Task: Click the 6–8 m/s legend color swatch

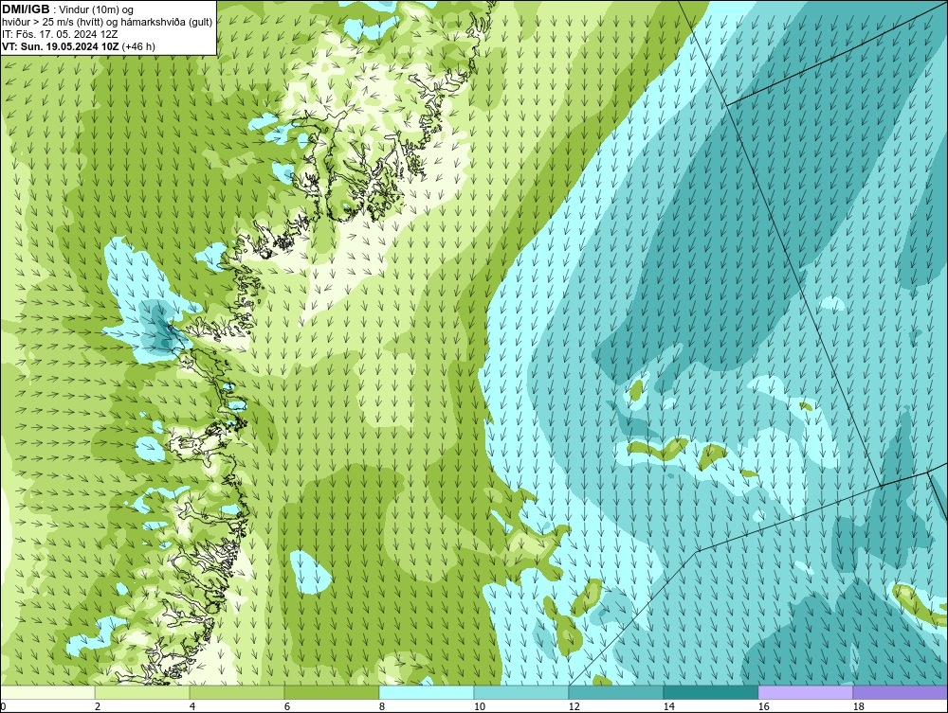Action: 331,692
